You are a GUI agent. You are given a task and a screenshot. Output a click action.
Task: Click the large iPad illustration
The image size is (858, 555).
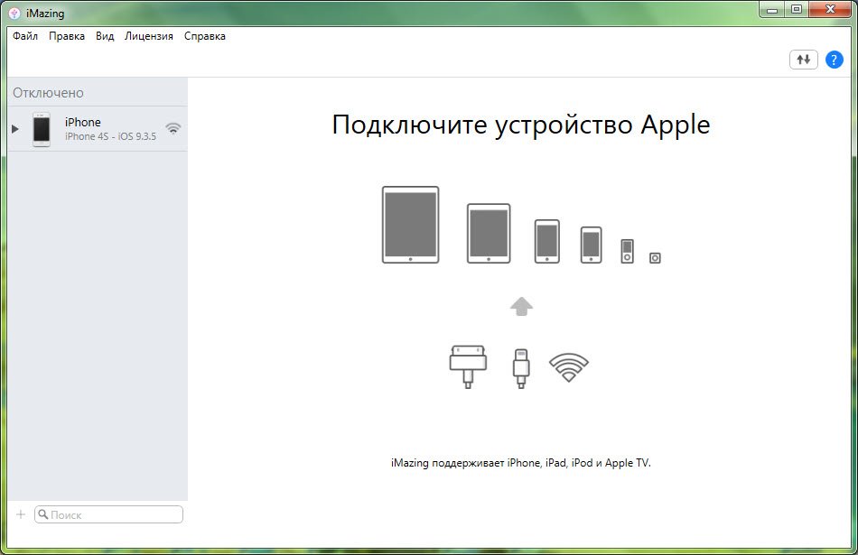click(410, 225)
